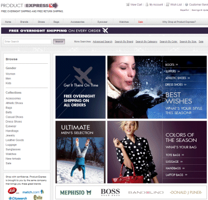Click the match.com brand logo
This screenshot has height=200, width=208.
pyautogui.click(x=33, y=192)
